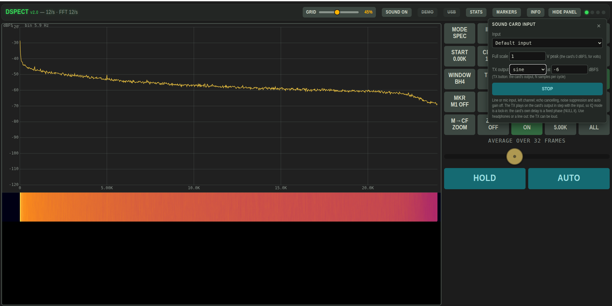Screen dimensions: 612x306
Task: Close the Sound Card Input popup
Action: pyautogui.click(x=599, y=26)
